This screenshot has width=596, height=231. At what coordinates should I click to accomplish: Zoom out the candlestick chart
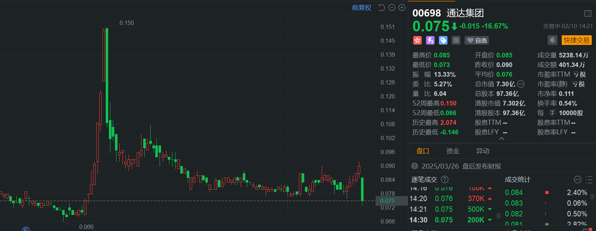pyautogui.click(x=392, y=7)
